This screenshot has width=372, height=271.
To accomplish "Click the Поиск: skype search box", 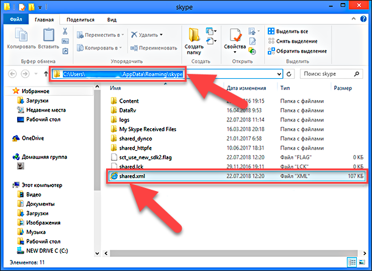I will [x=331, y=74].
